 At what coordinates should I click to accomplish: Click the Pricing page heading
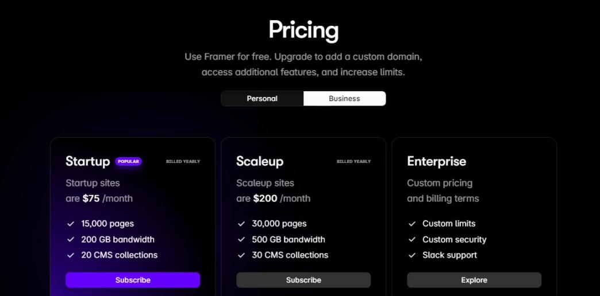[x=303, y=30]
